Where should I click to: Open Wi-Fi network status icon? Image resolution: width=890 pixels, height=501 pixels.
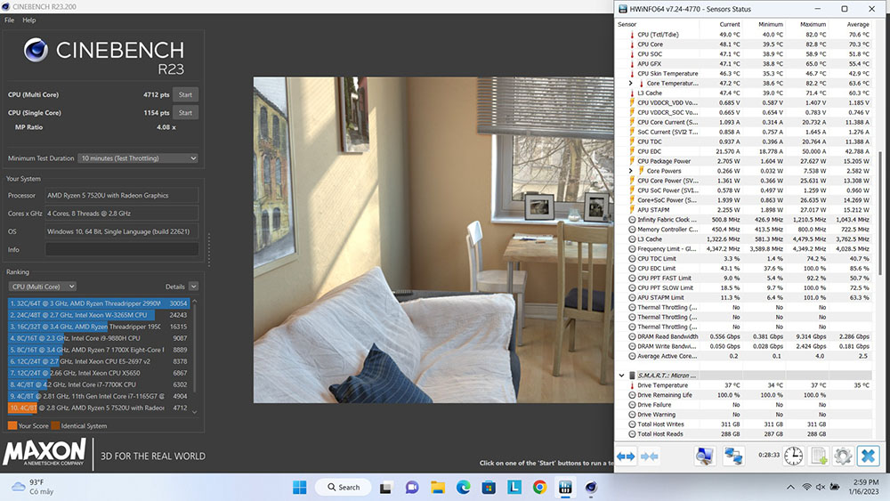point(806,487)
